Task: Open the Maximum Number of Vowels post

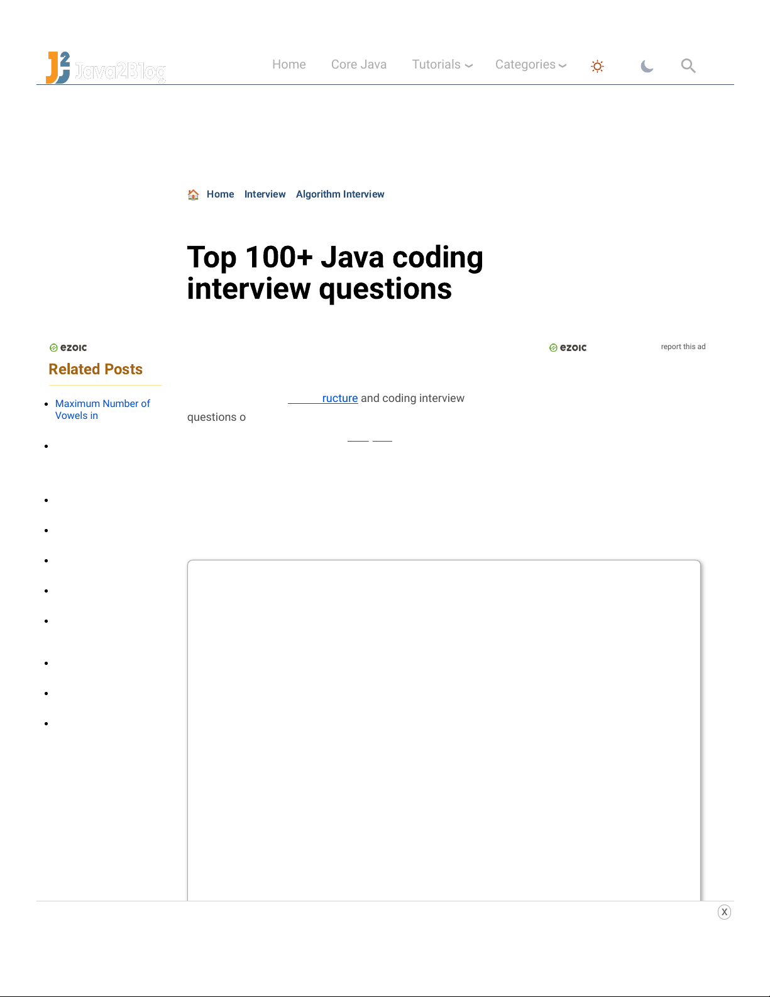Action: [x=102, y=409]
